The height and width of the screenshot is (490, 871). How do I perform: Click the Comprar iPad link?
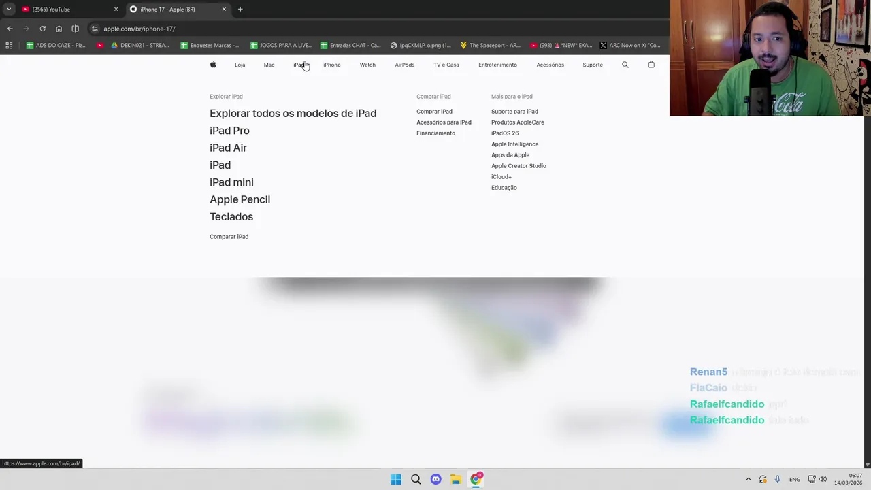click(434, 112)
